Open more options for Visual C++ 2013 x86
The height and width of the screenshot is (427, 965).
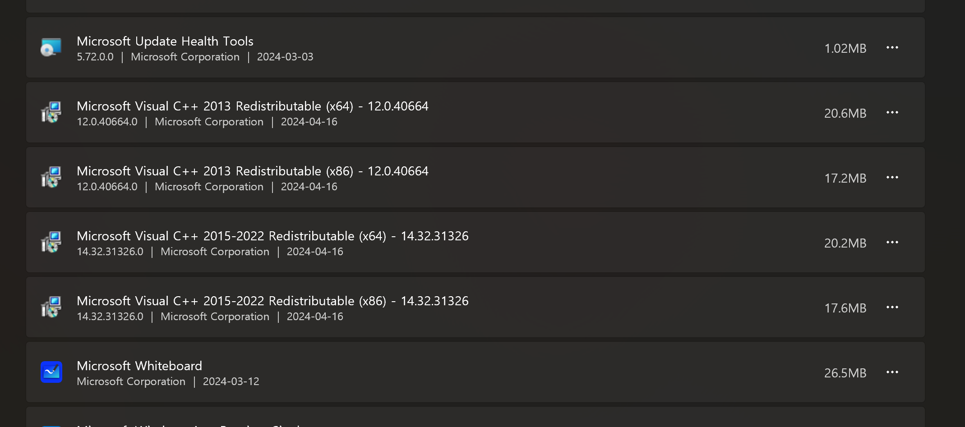pos(892,177)
